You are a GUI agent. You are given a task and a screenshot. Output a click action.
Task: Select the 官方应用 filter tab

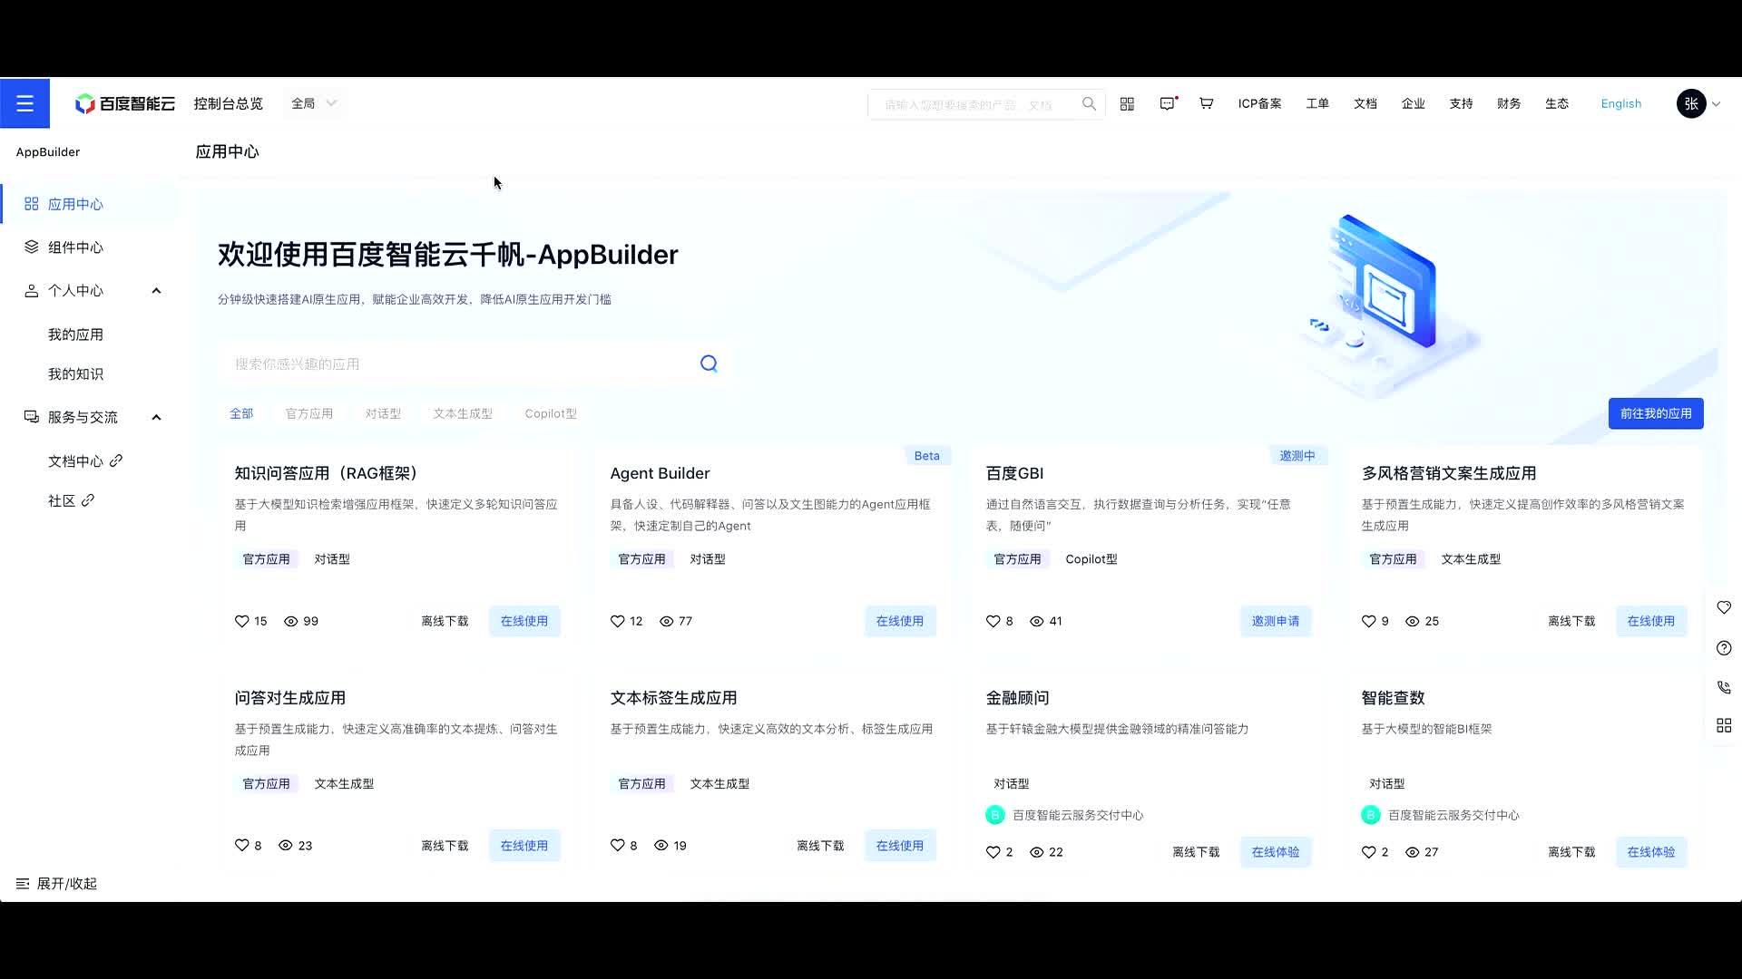coord(309,413)
